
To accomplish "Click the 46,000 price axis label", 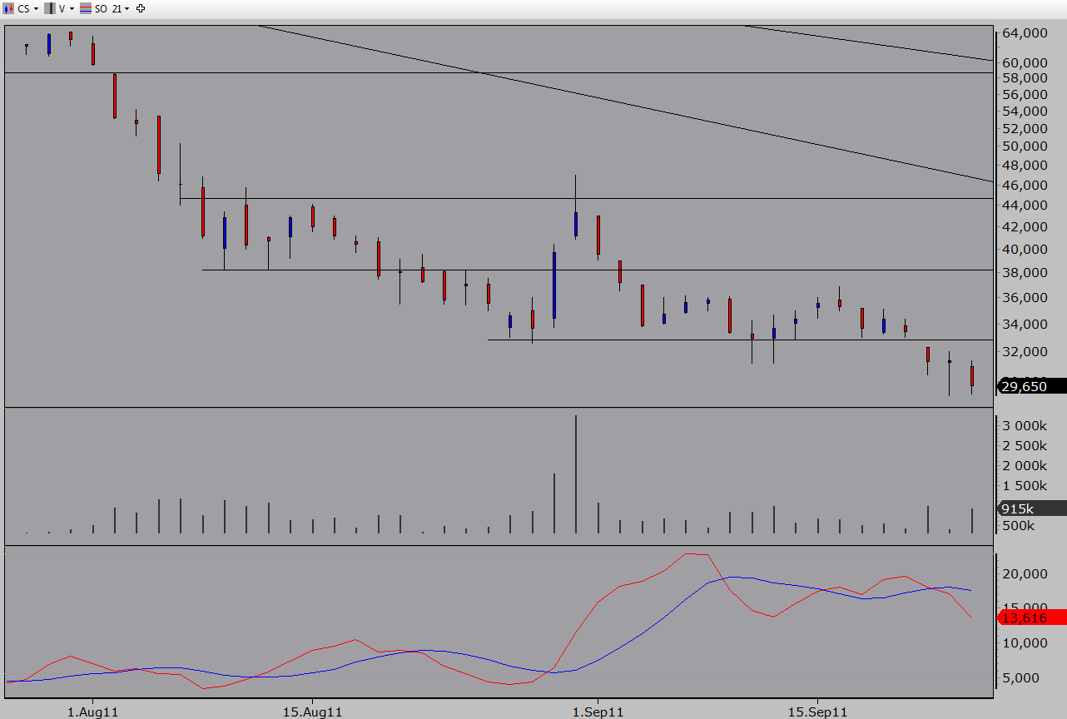I will click(1024, 186).
